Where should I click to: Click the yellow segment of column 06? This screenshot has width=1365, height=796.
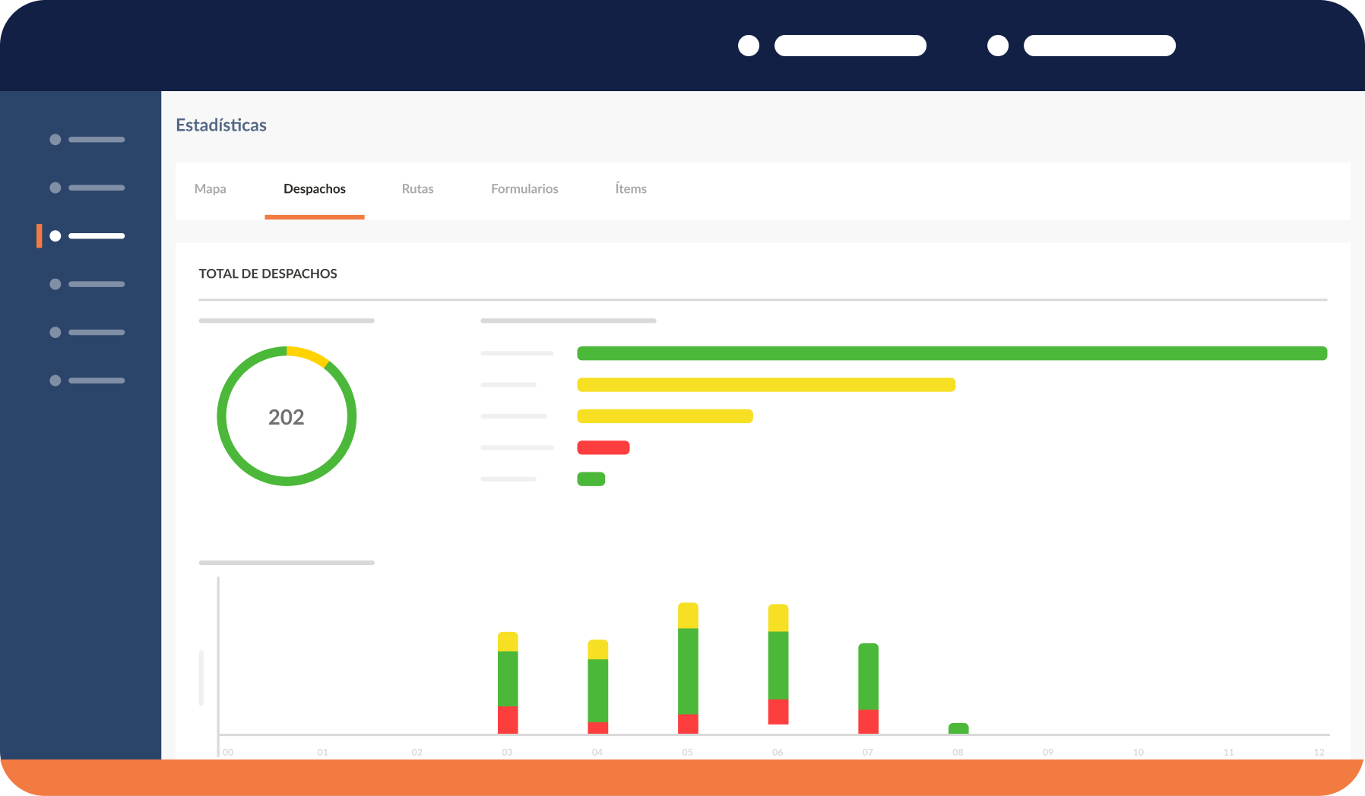778,618
